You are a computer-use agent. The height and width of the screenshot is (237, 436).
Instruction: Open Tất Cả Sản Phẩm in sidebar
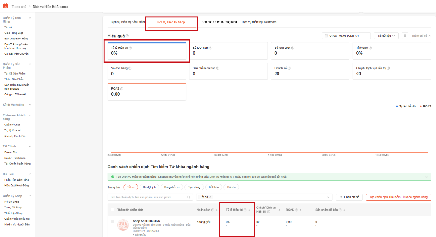(x=15, y=73)
